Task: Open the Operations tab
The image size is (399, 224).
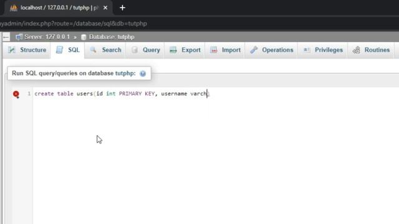Action: [271, 50]
